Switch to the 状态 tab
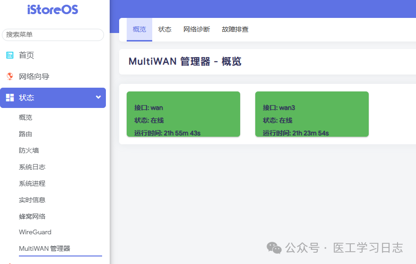Screen dimensions: 416x264 165,29
